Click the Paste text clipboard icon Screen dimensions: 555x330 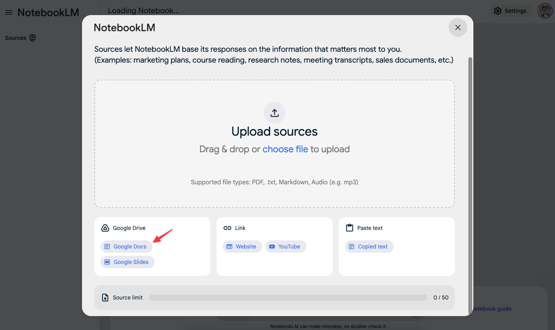point(349,228)
